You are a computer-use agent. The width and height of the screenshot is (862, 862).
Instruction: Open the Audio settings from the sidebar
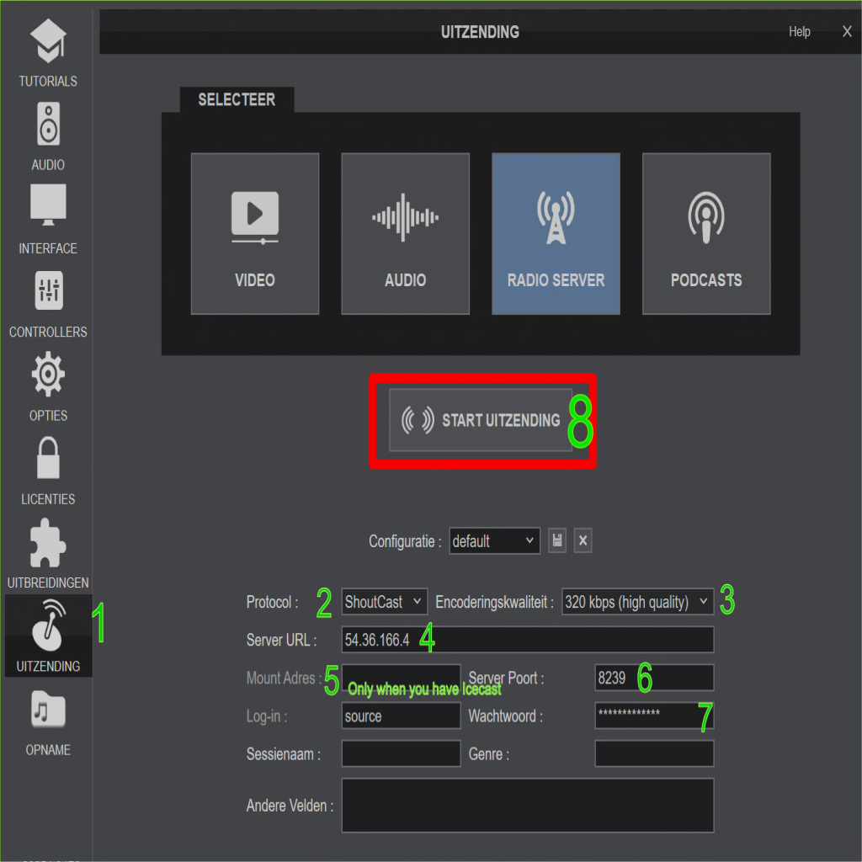pos(48,135)
